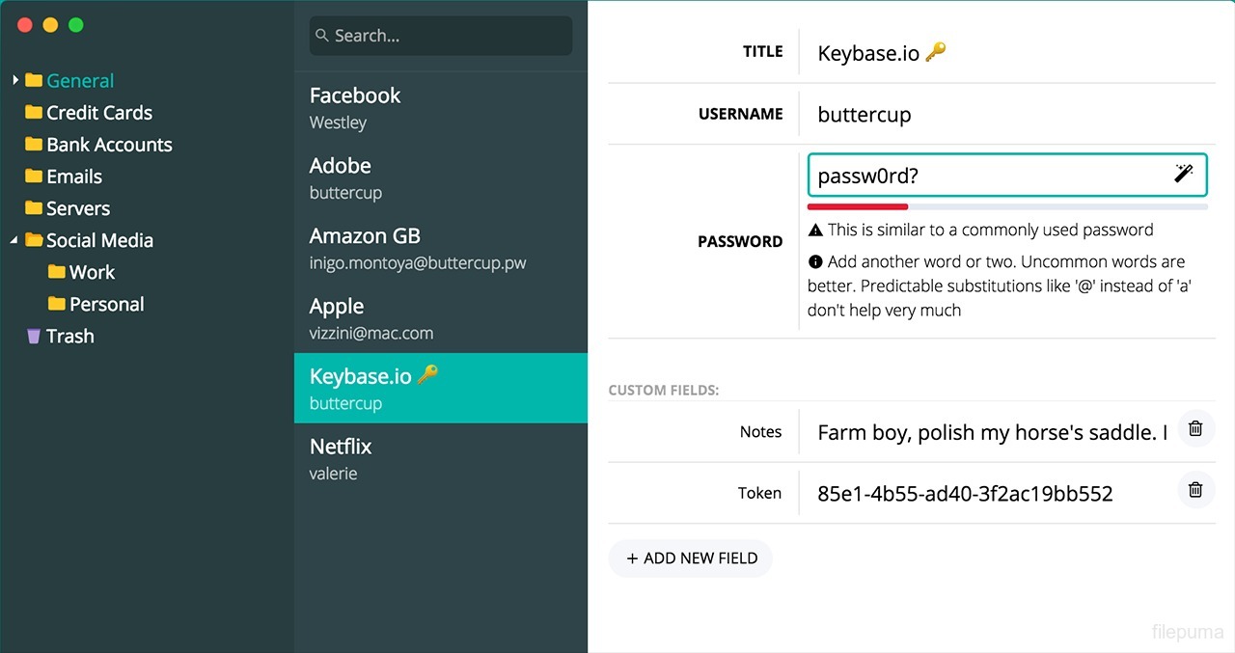Collapse the Social Media folder
1235x653 pixels.
pos(14,240)
